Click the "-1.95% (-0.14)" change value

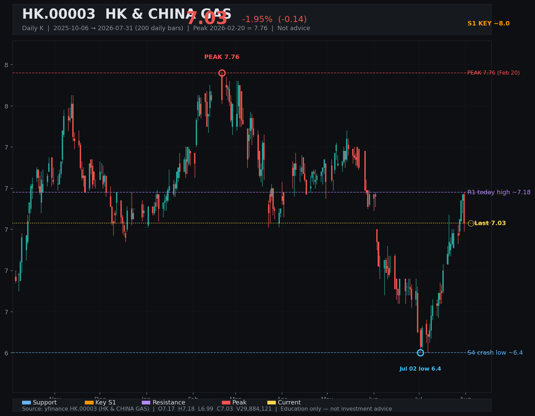[x=274, y=19]
